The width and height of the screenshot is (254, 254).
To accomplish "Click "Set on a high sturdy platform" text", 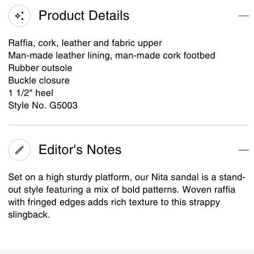I will pos(69,177).
